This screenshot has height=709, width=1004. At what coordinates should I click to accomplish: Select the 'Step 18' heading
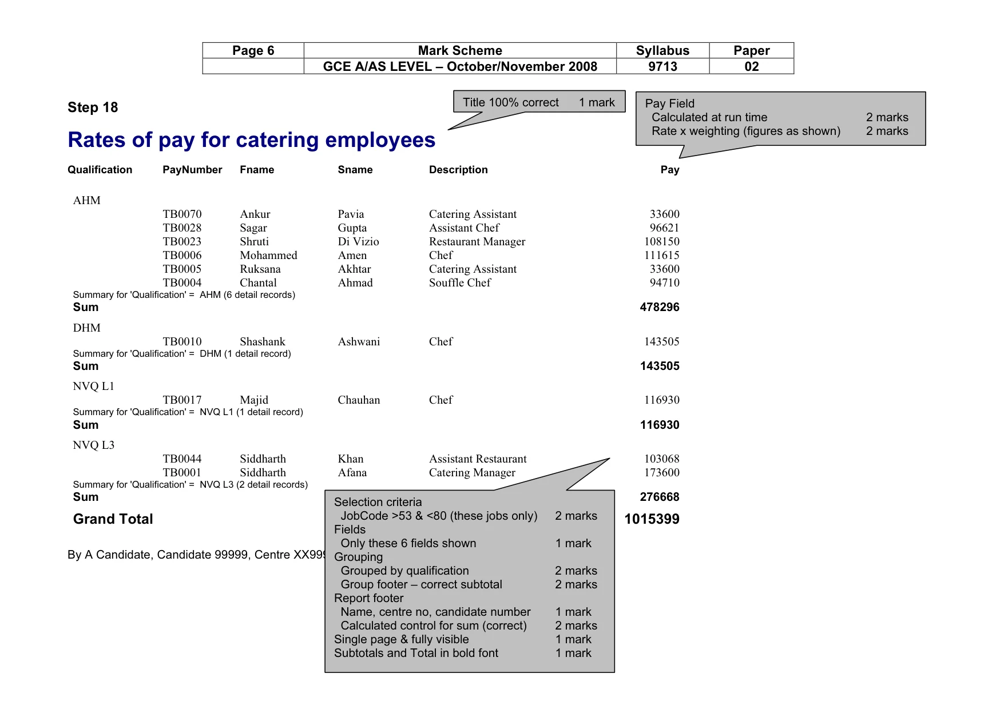click(x=93, y=107)
